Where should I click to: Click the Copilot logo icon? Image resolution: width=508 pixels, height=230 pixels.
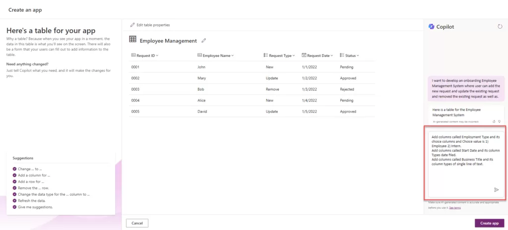pyautogui.click(x=432, y=27)
